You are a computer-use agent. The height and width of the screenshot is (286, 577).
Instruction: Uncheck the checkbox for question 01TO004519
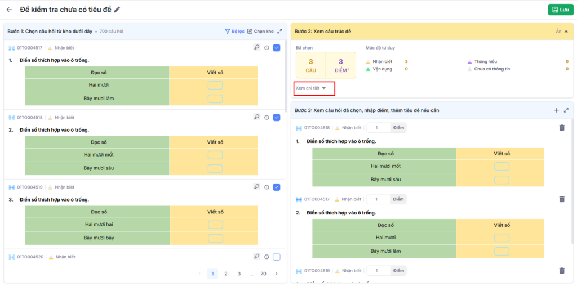click(277, 187)
